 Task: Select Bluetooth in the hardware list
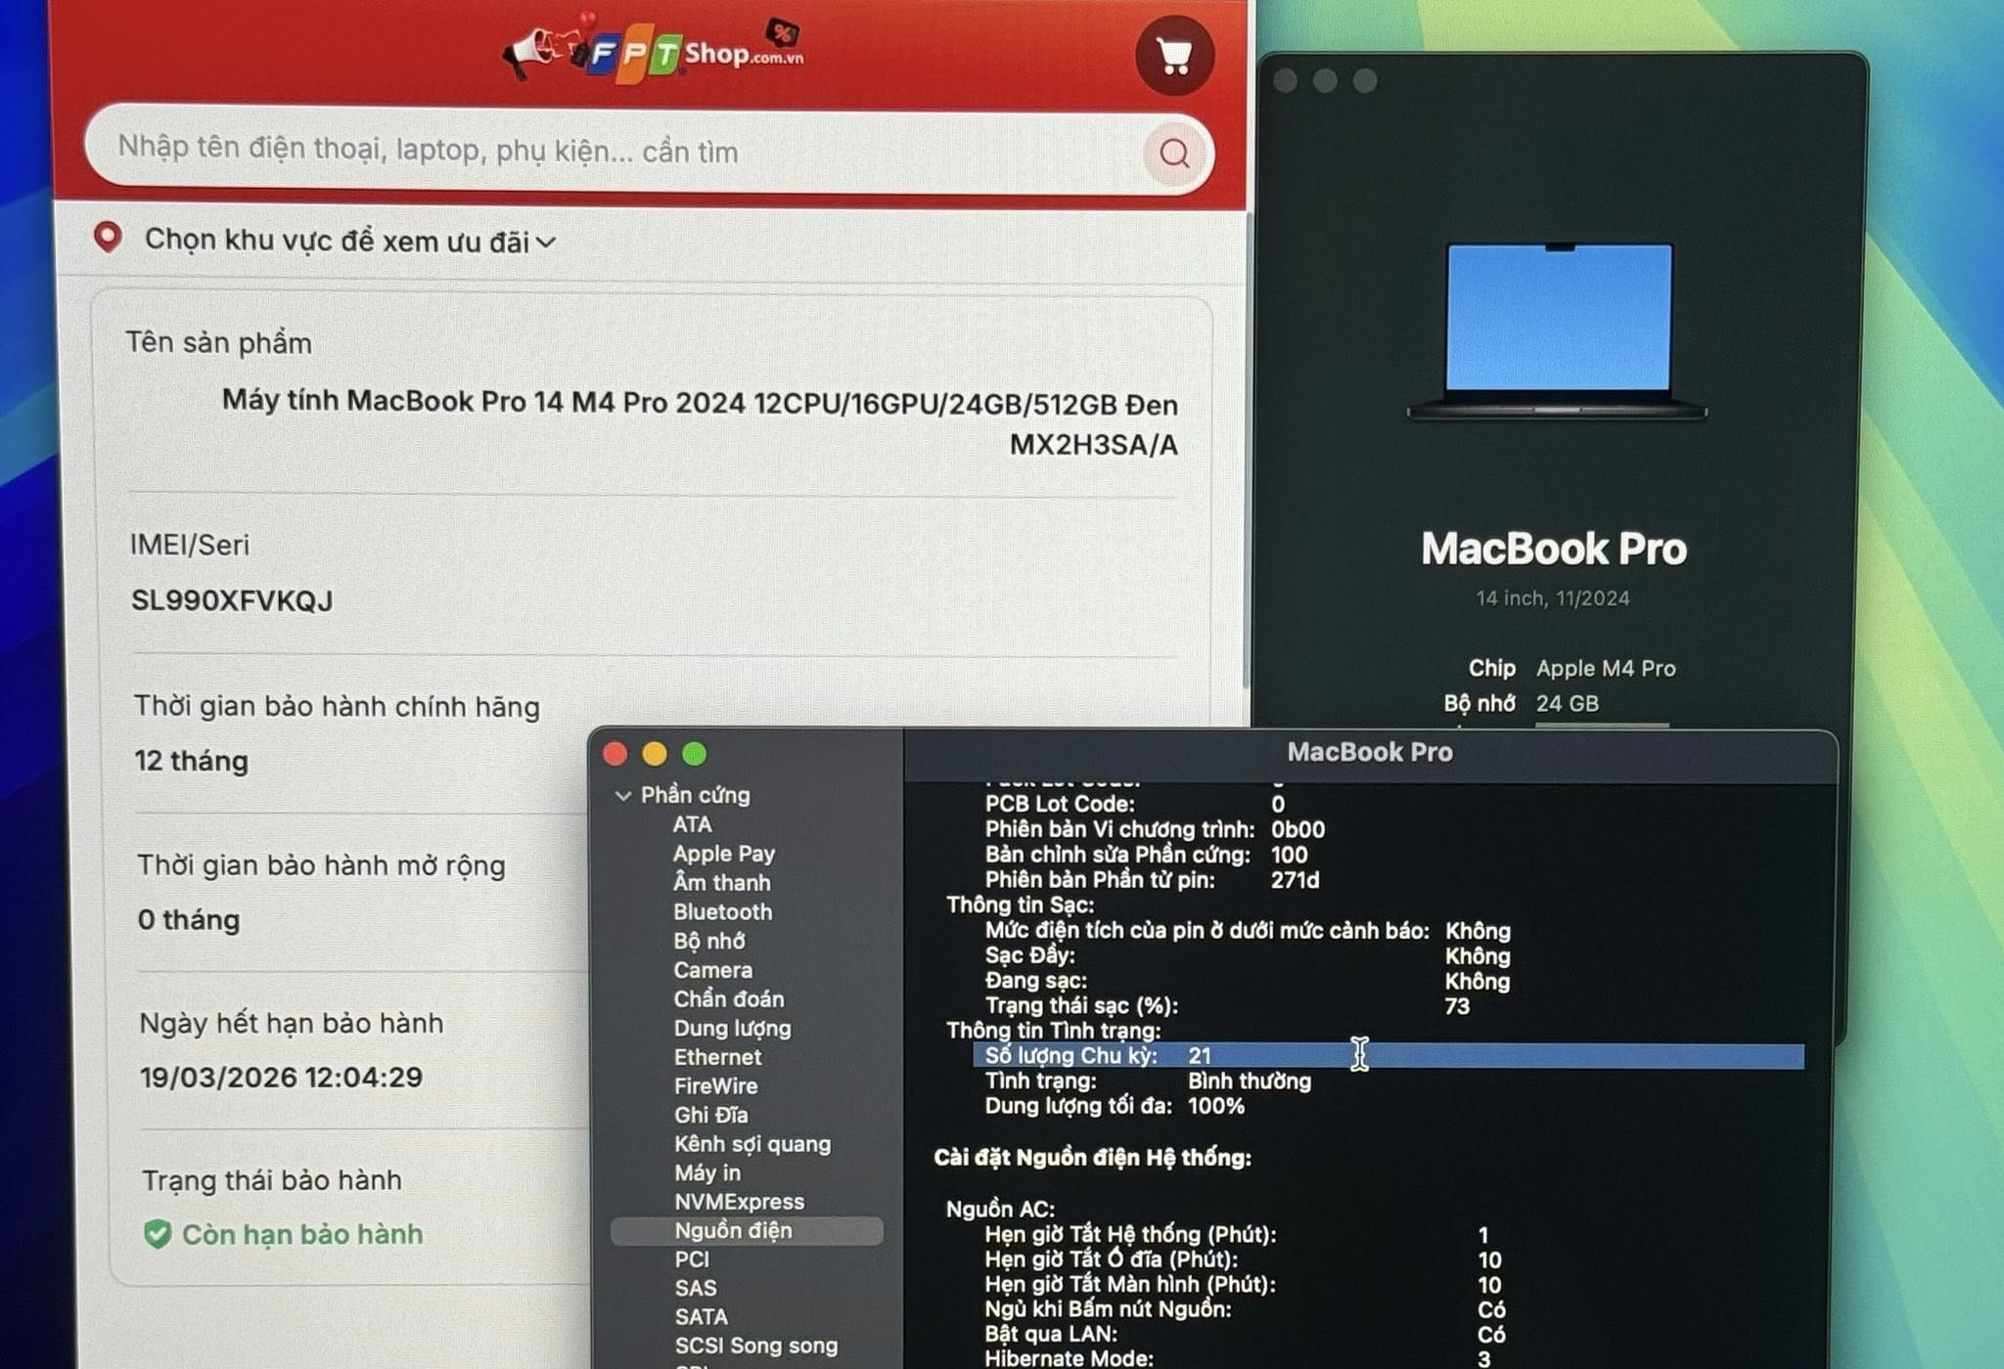(722, 911)
